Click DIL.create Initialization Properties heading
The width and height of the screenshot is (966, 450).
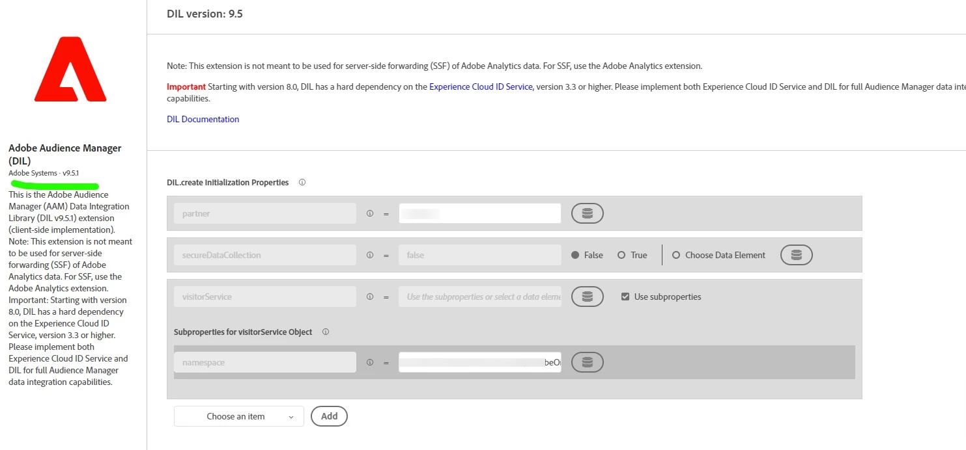(x=228, y=183)
